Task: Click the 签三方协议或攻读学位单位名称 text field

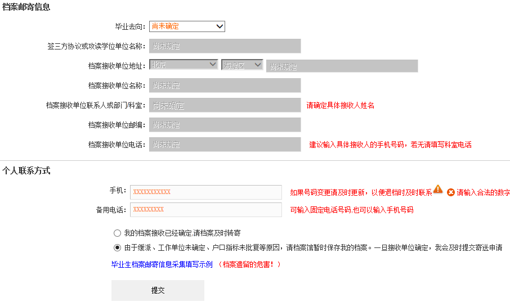Action: 225,46
